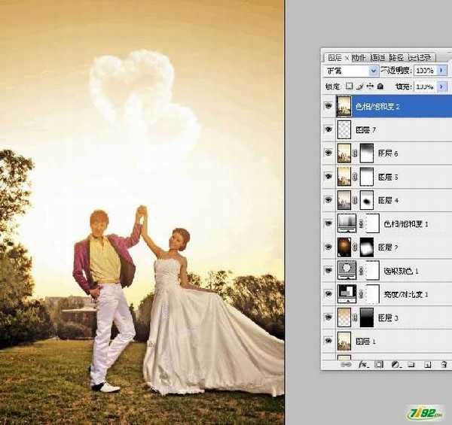This screenshot has width=452, height=425.
Task: Toggle visibility of 图层 6
Action: [x=328, y=153]
